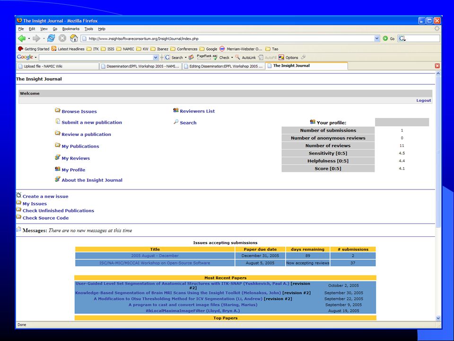Click the scrollbar down arrow
Viewport: 454px width, 341px height.
coord(438,318)
